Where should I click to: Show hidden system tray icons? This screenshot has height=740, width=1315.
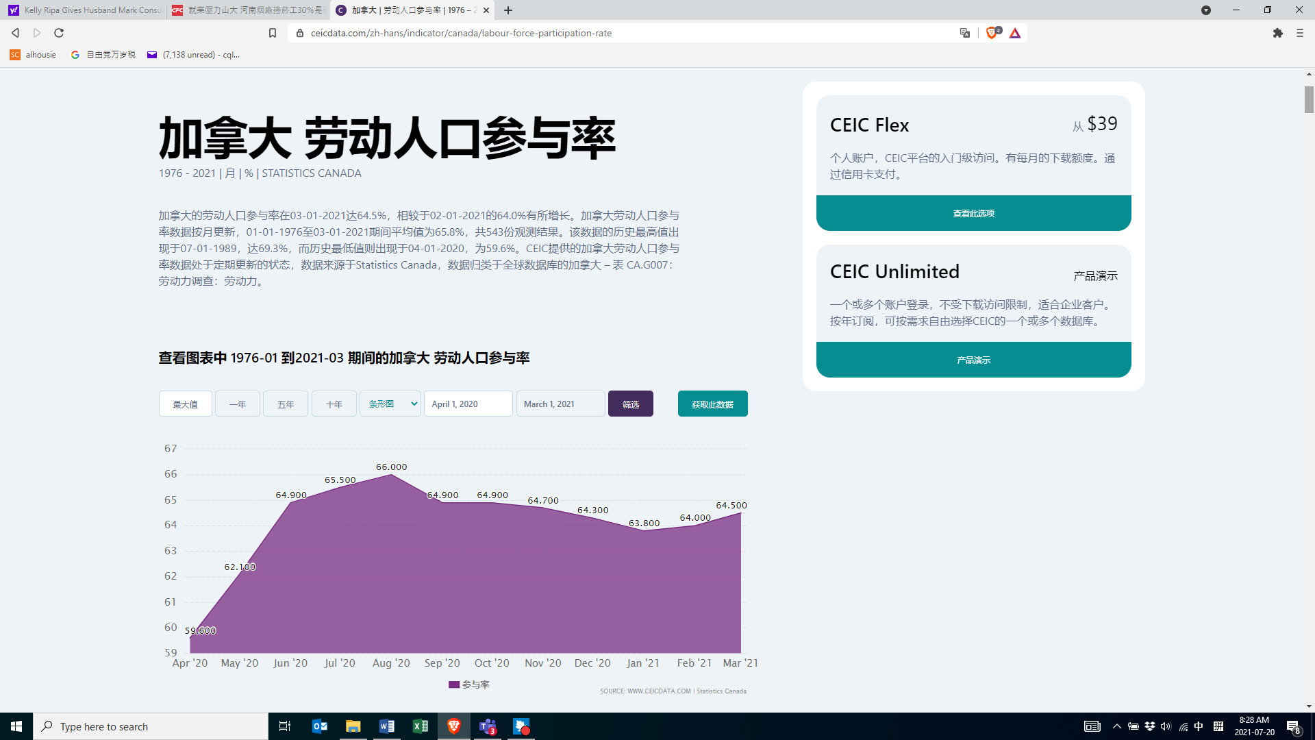(1117, 726)
